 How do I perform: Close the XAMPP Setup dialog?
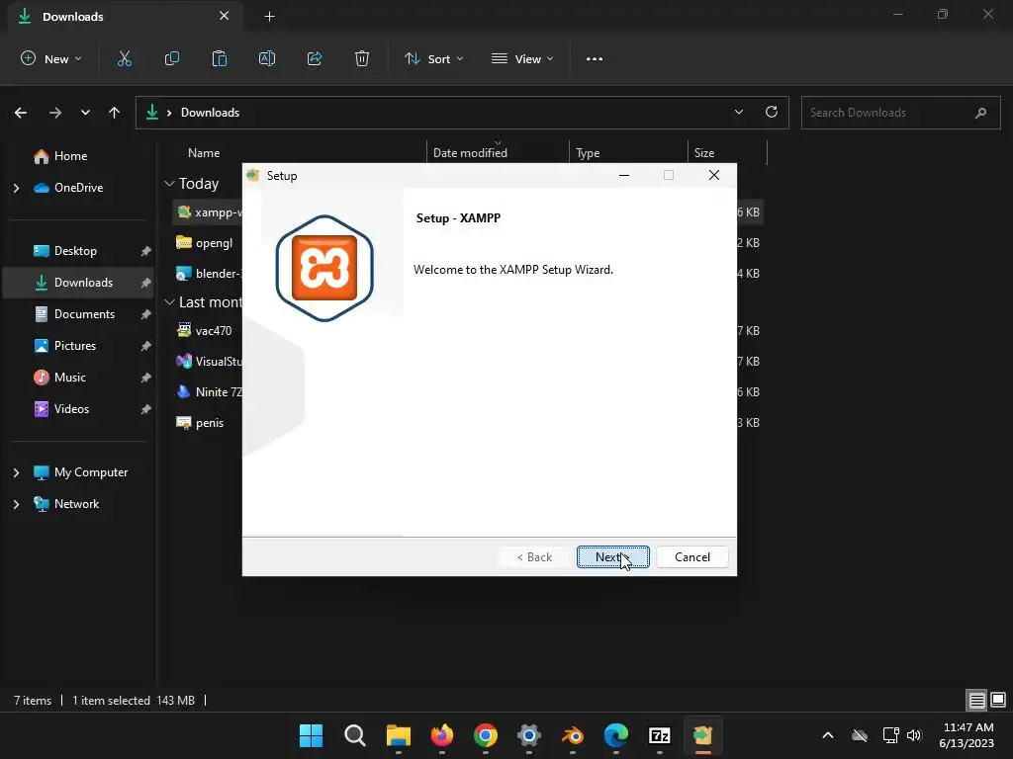tap(714, 176)
